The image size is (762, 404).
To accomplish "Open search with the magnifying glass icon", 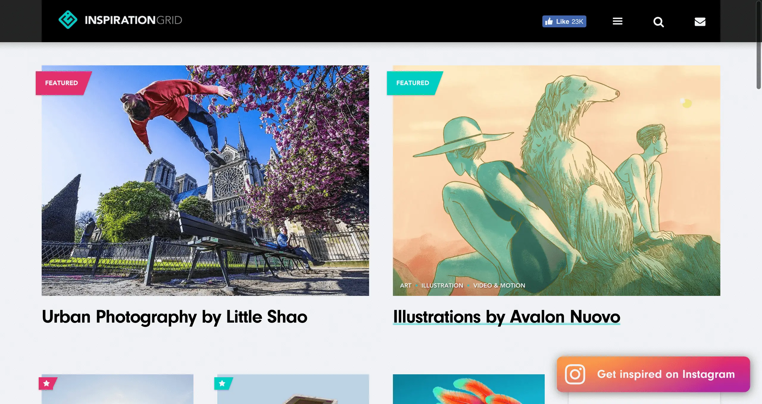I will pyautogui.click(x=658, y=22).
